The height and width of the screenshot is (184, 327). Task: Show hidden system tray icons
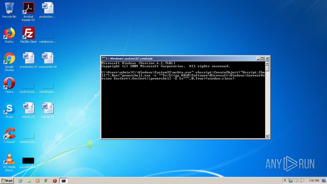(x=285, y=181)
